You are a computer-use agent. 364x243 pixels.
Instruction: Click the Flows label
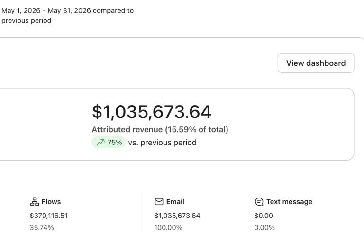pos(51,202)
